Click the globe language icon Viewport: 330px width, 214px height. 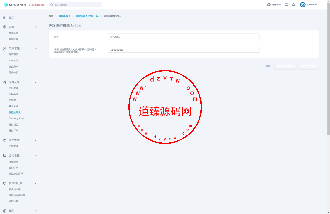pos(269,5)
